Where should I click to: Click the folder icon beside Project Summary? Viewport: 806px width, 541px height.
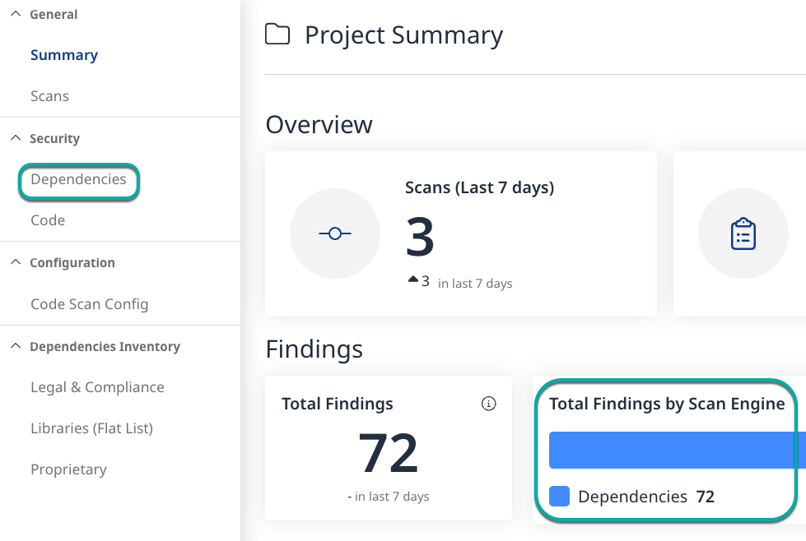[x=277, y=34]
